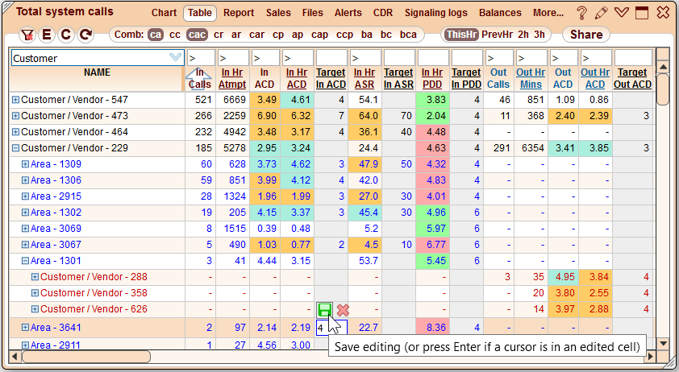679x372 pixels.
Task: Expand the Area - 1309 row
Action: pos(25,164)
